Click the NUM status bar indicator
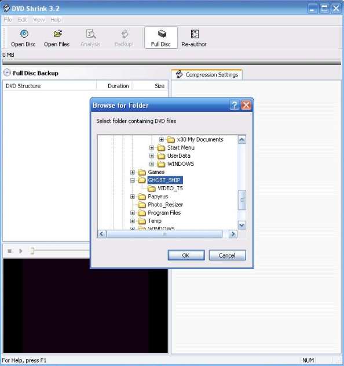The width and height of the screenshot is (344, 366). (308, 360)
